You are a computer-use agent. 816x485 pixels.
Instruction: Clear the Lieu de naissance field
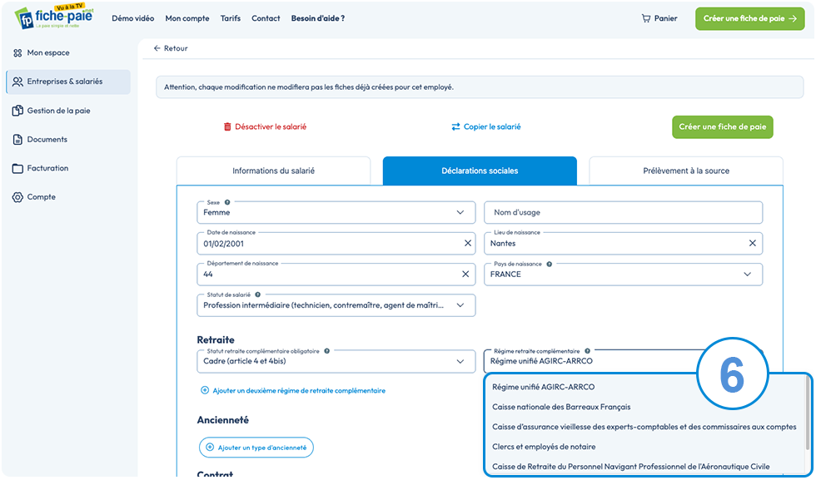coord(752,243)
